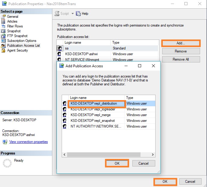This screenshot has width=207, height=187.
Task: Choose the repl_snapshot login entry
Action: click(x=93, y=121)
